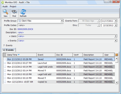The height and width of the screenshot is (94, 121).
Task: Click the events list scrollbar thumb
Action: 116,61
